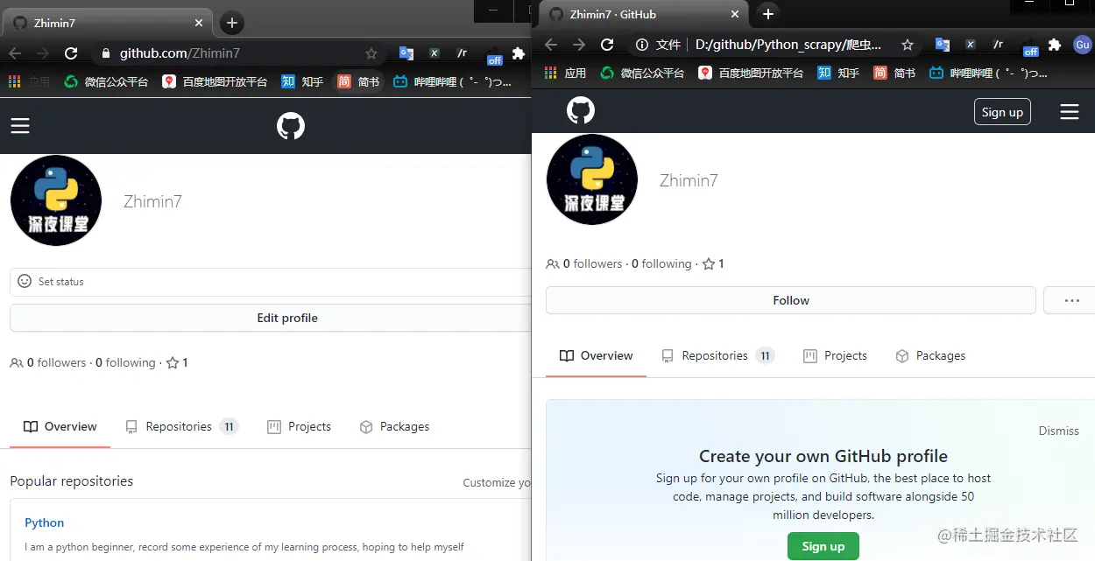Open the Gu profile avatar in right browser
Image resolution: width=1095 pixels, height=561 pixels.
[1083, 45]
